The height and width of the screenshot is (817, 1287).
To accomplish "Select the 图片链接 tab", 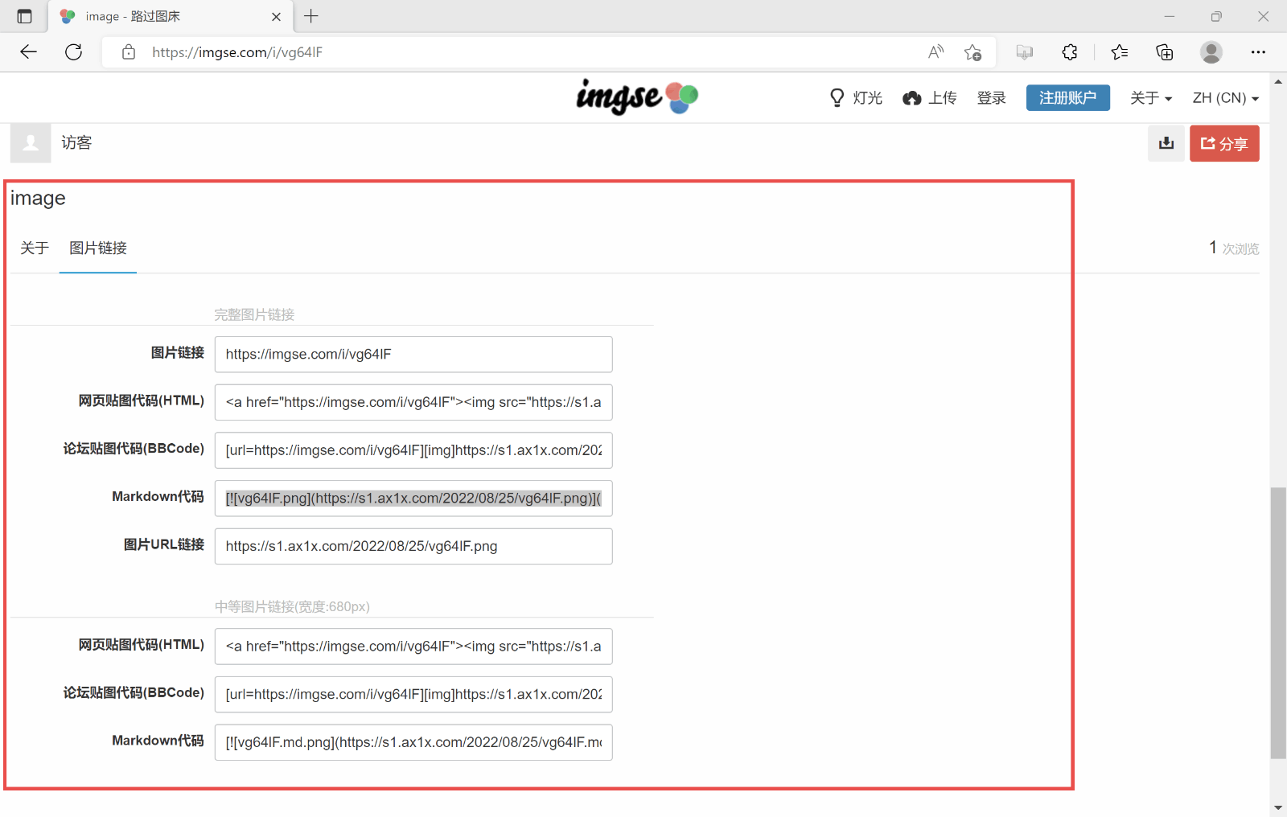I will coord(98,248).
